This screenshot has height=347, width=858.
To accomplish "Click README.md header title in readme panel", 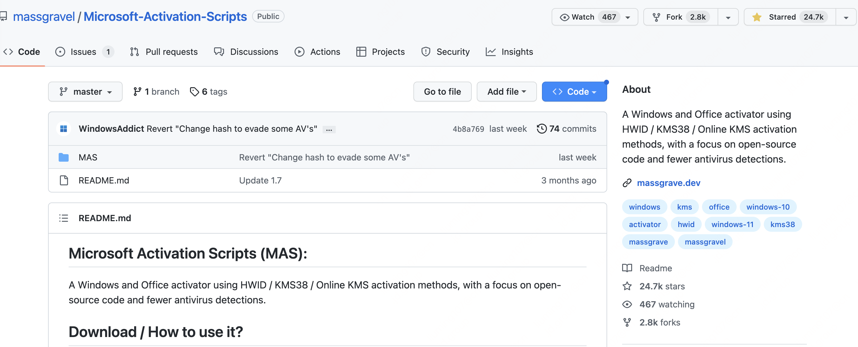I will click(x=105, y=218).
